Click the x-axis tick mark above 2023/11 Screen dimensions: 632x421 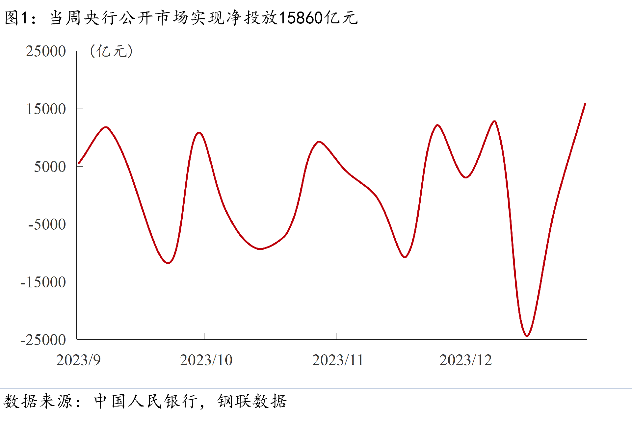coord(336,336)
